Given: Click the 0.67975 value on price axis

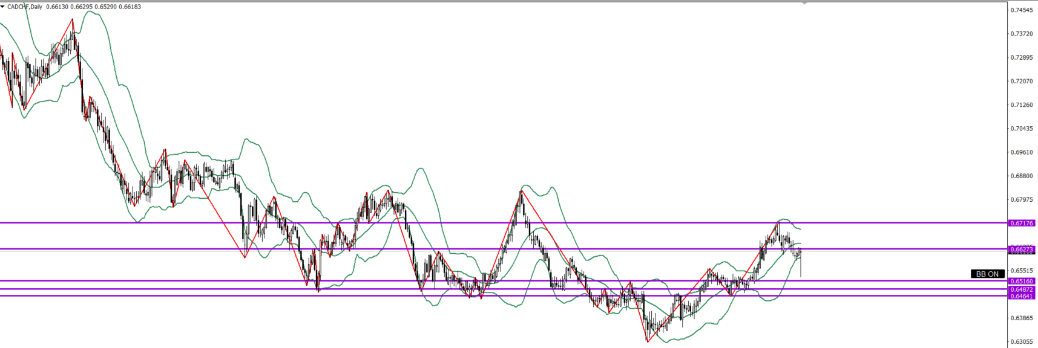Looking at the screenshot, I should pos(1022,199).
